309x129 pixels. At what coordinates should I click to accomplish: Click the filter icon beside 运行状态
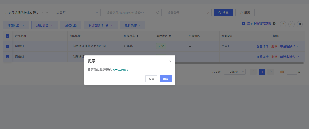click(x=170, y=36)
